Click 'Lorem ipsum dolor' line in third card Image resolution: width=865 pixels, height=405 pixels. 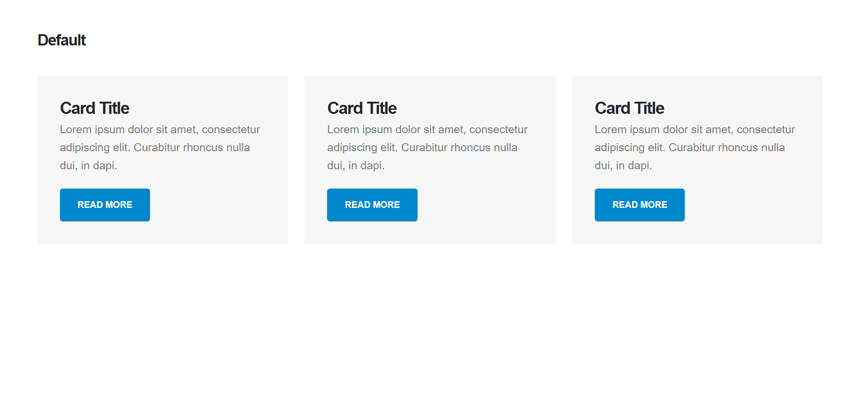click(695, 130)
